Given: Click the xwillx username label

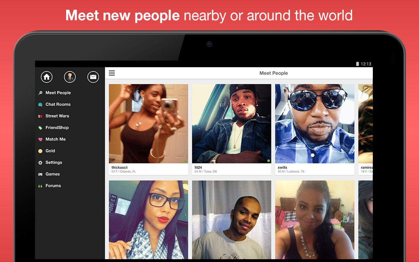Looking at the screenshot, I should point(282,167).
